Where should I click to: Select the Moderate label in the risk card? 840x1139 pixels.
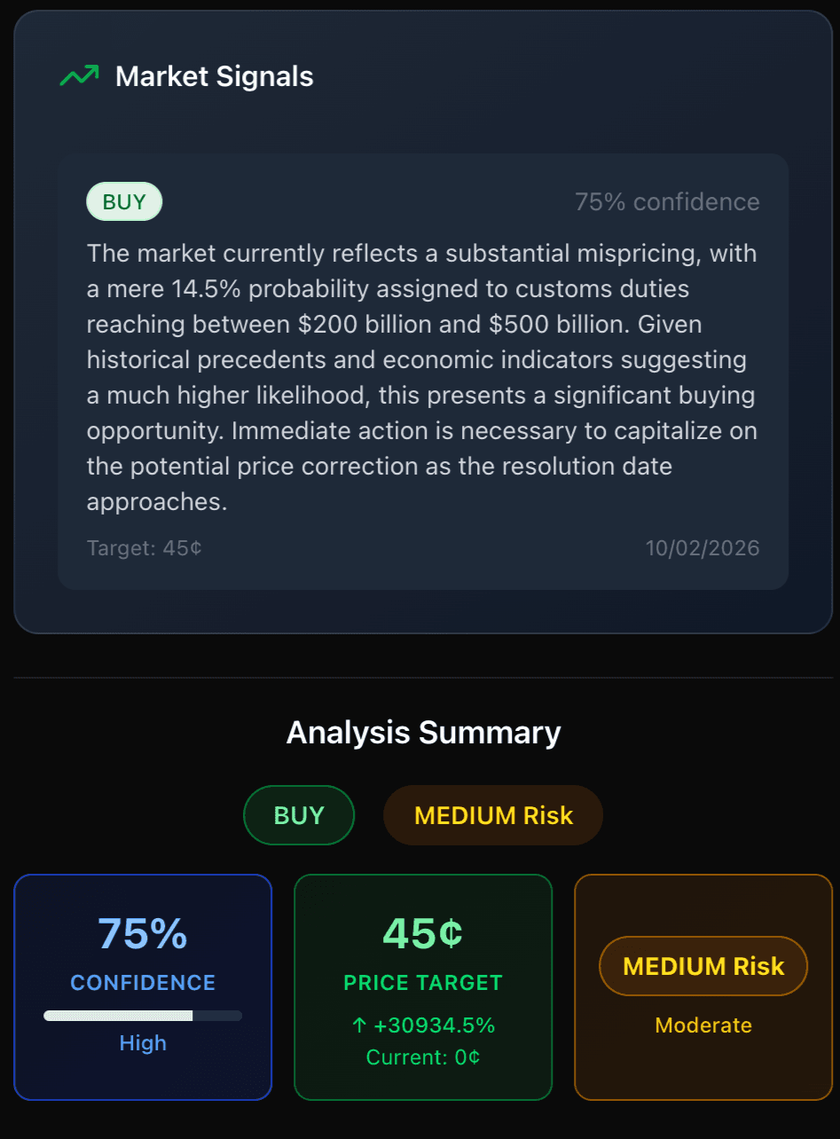[703, 1025]
